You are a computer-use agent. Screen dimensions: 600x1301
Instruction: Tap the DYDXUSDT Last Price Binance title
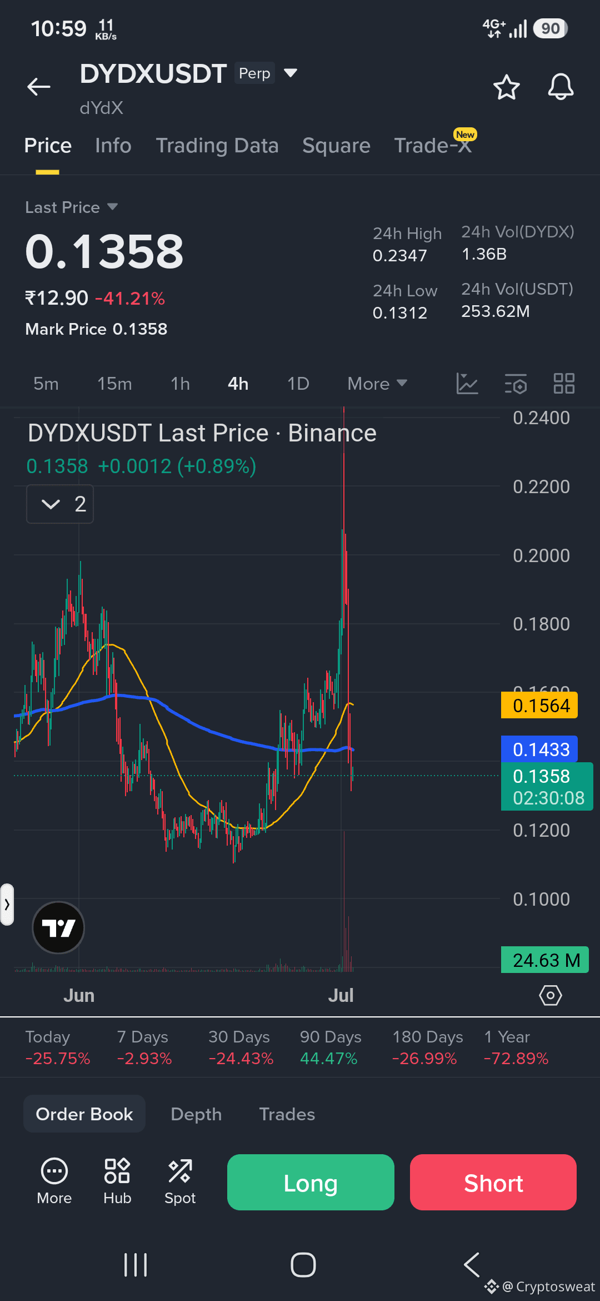click(202, 433)
